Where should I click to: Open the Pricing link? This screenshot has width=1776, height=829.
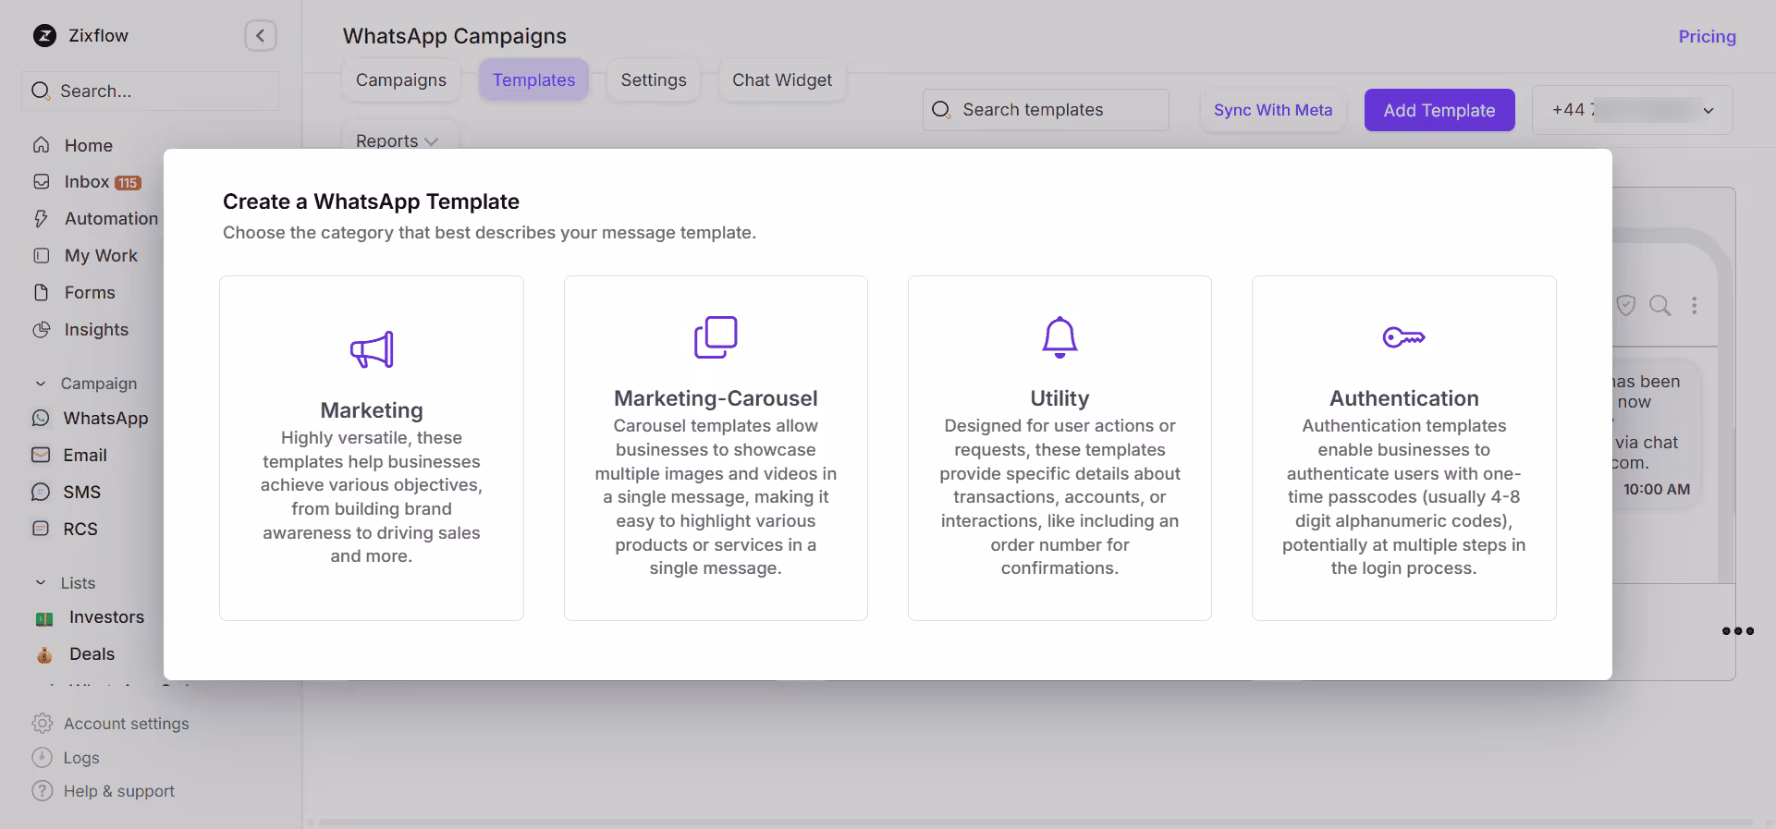pyautogui.click(x=1707, y=37)
